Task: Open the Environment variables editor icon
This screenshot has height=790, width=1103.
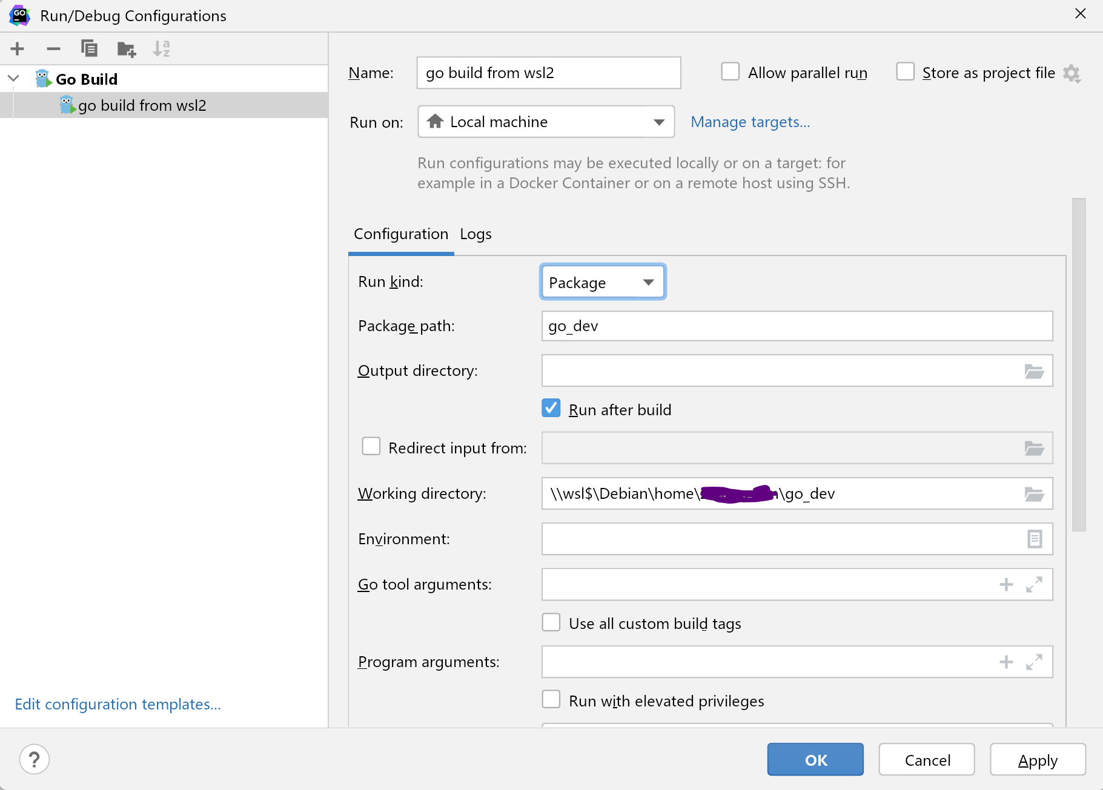Action: [1035, 539]
